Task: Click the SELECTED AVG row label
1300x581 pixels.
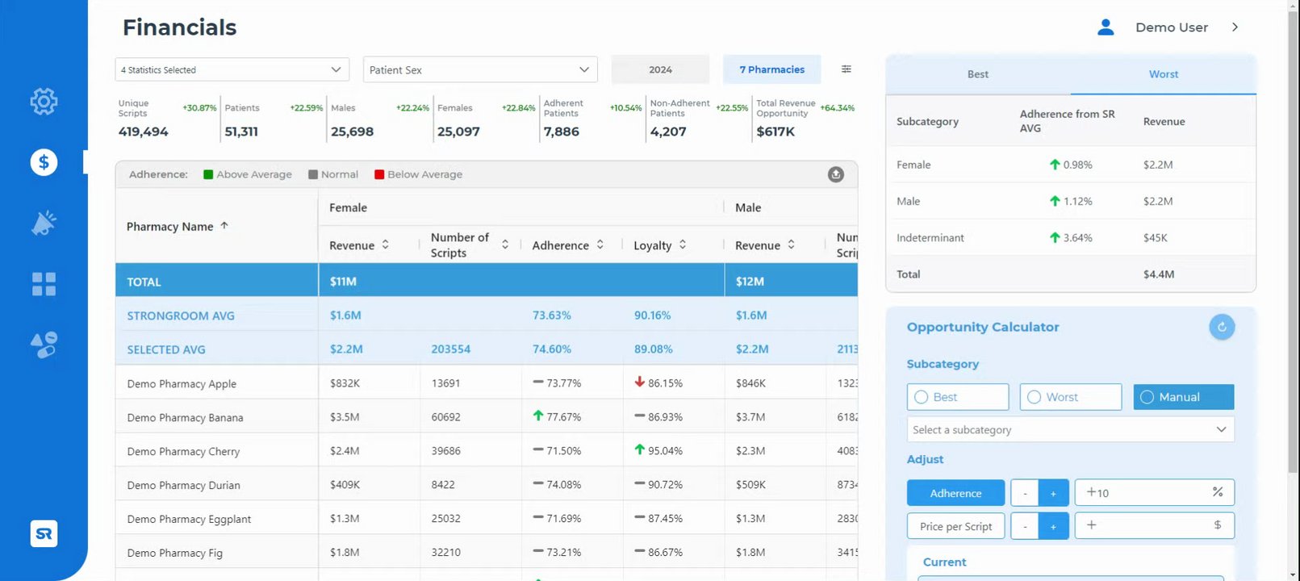Action: (x=166, y=350)
